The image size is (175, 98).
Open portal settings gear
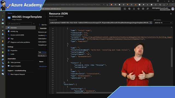point(138,9)
